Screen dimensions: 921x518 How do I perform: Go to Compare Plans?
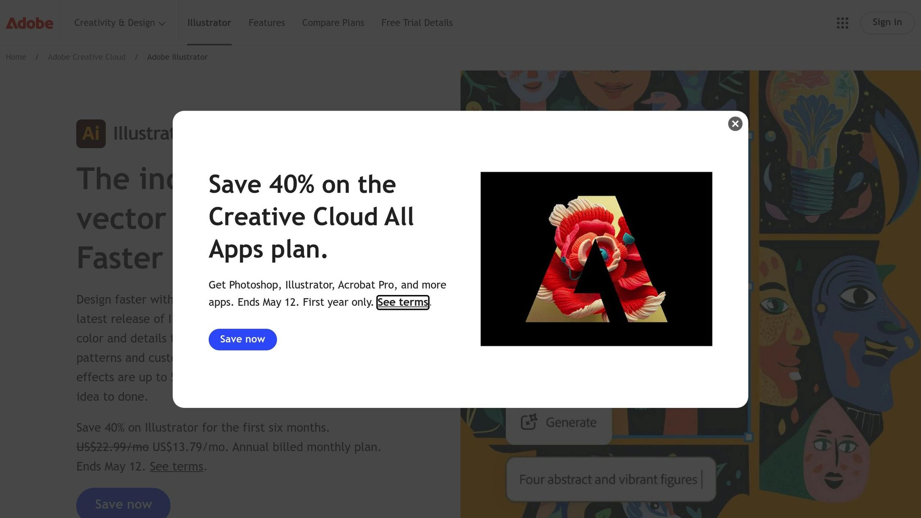[x=333, y=23]
